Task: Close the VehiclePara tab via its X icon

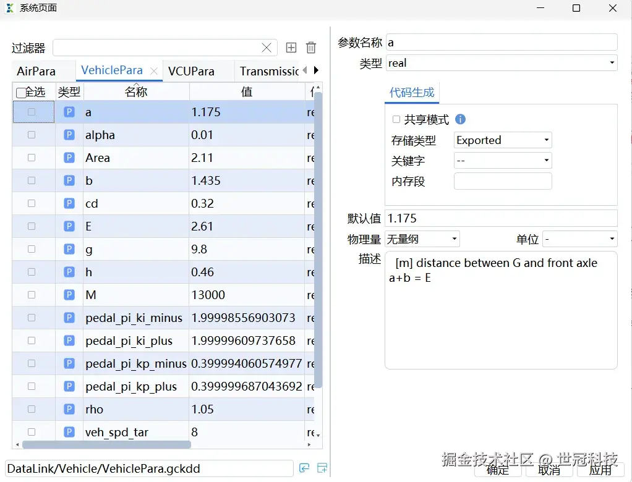Action: [153, 70]
